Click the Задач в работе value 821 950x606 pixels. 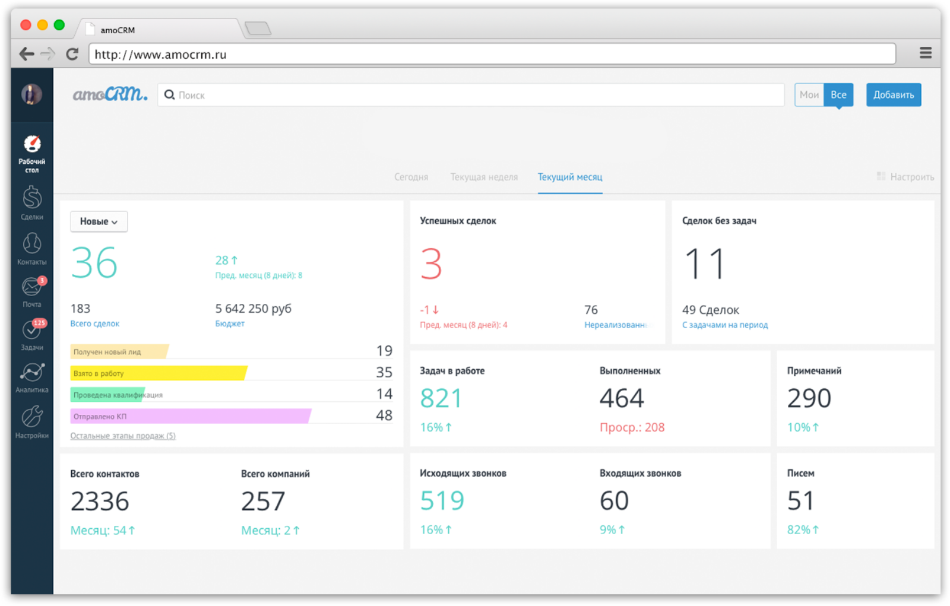[x=441, y=398]
